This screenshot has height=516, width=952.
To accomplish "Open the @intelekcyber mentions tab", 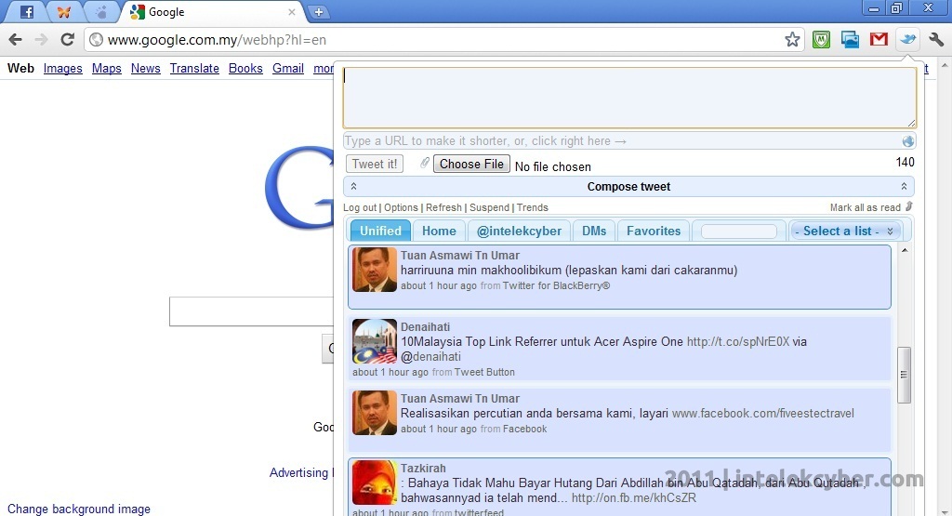I will coord(519,231).
